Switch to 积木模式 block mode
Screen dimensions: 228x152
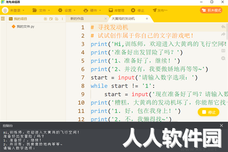211,10
